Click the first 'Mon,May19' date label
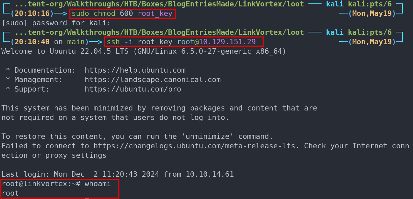 pyautogui.click(x=372, y=14)
